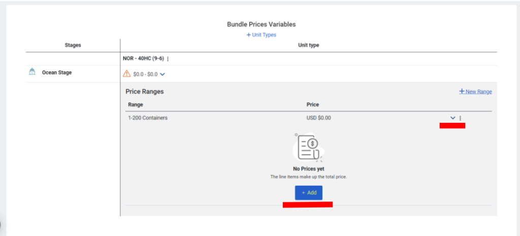Click the 1-200 Containers range text
Image resolution: width=520 pixels, height=236 pixels.
(148, 118)
